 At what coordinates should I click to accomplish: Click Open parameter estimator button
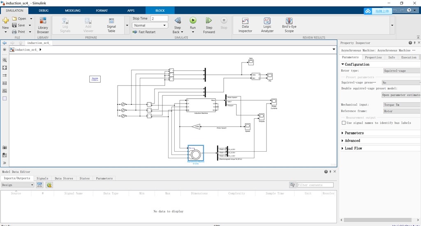401,95
